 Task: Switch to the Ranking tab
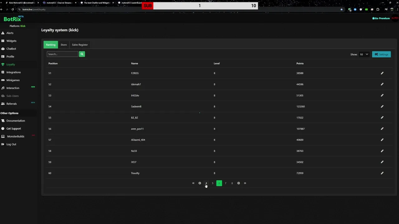click(50, 45)
